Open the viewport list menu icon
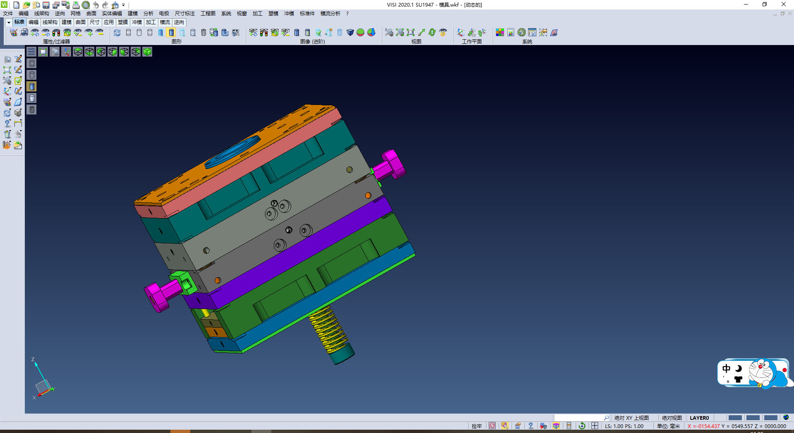The width and height of the screenshot is (794, 433). click(31, 52)
